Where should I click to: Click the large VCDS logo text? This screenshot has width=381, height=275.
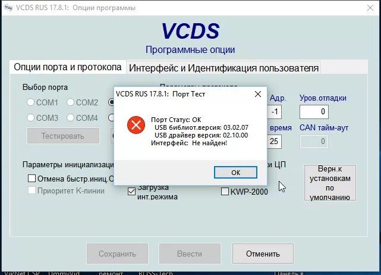pos(190,31)
